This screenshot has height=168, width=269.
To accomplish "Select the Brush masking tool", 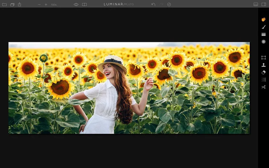I will [x=263, y=27].
